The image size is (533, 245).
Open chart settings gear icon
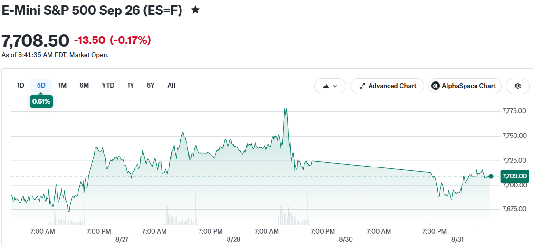tap(518, 86)
